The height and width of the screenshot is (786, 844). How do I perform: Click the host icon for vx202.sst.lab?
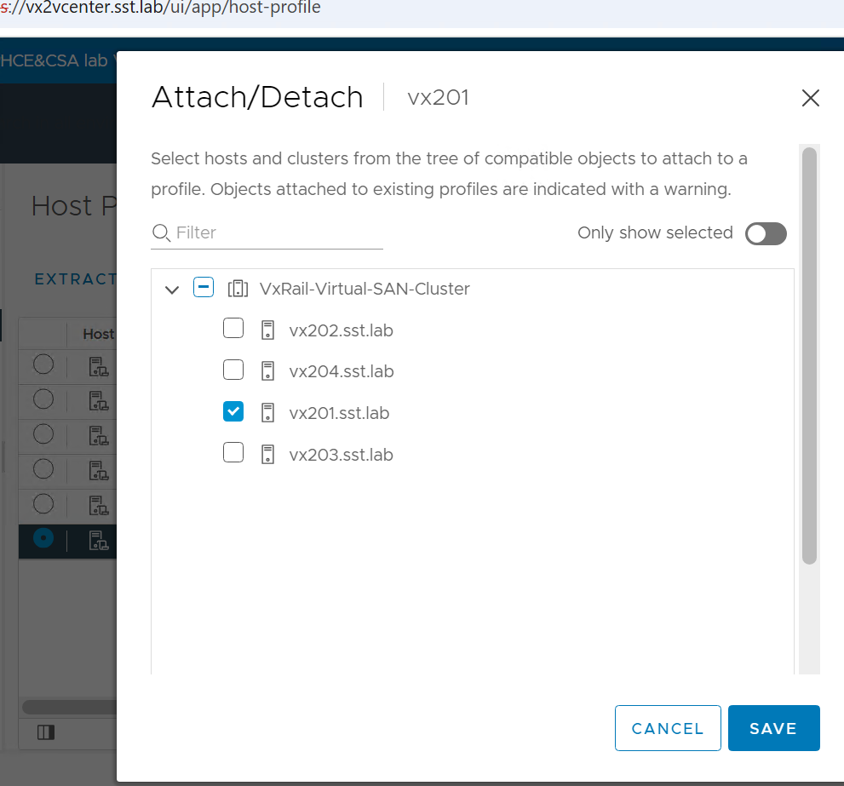pyautogui.click(x=267, y=330)
